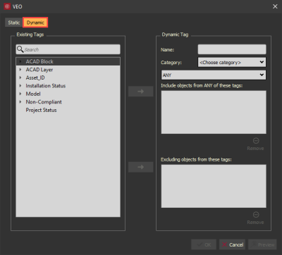Click the arrow button beside exclude tags list
The height and width of the screenshot is (255, 282).
point(141,167)
